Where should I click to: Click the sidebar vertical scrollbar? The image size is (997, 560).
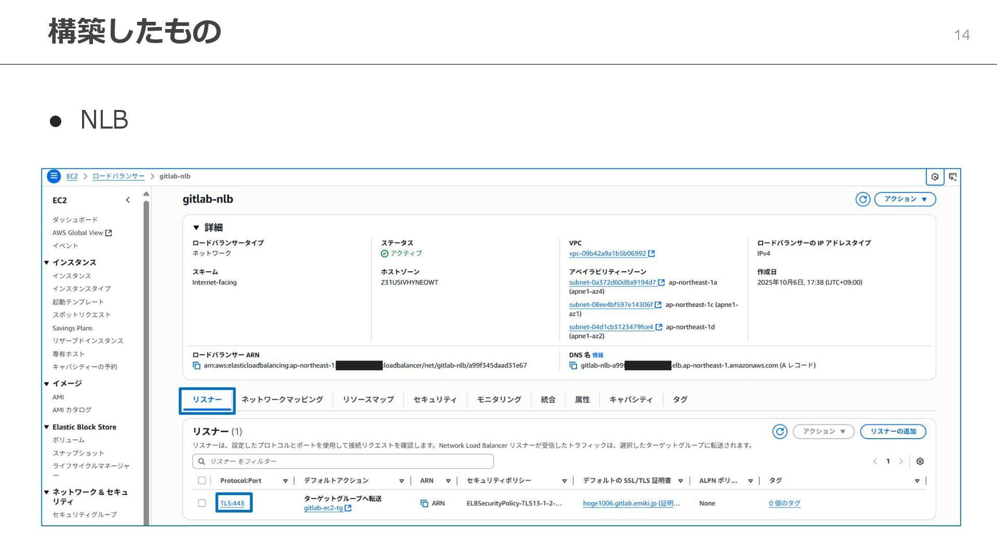pyautogui.click(x=146, y=363)
